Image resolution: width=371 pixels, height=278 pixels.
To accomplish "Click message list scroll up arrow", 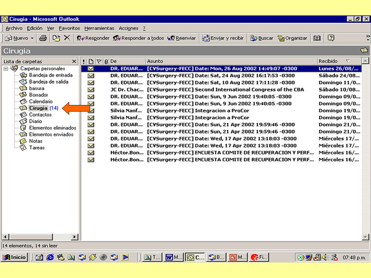I will coord(365,61).
